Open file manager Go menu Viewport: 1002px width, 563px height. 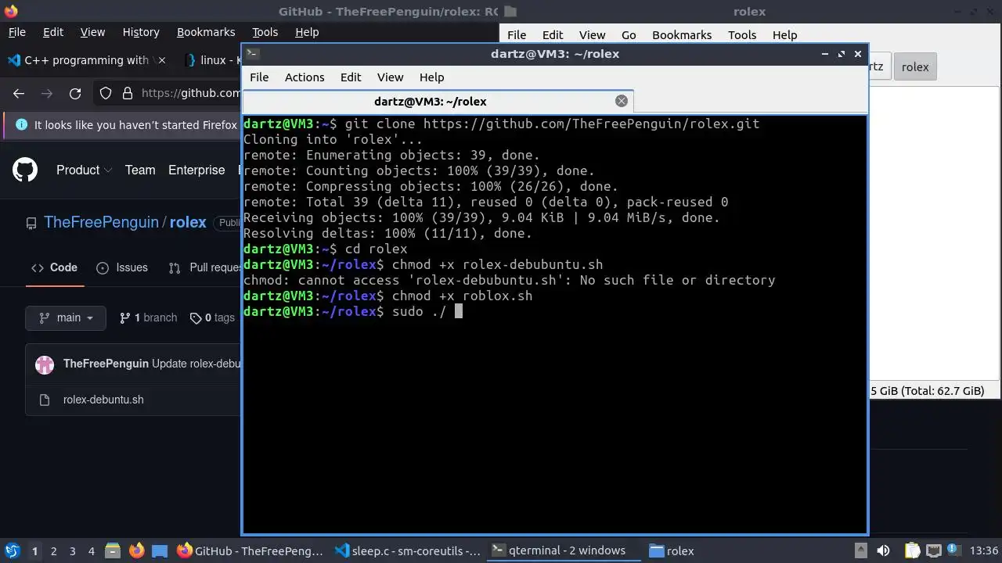point(629,34)
